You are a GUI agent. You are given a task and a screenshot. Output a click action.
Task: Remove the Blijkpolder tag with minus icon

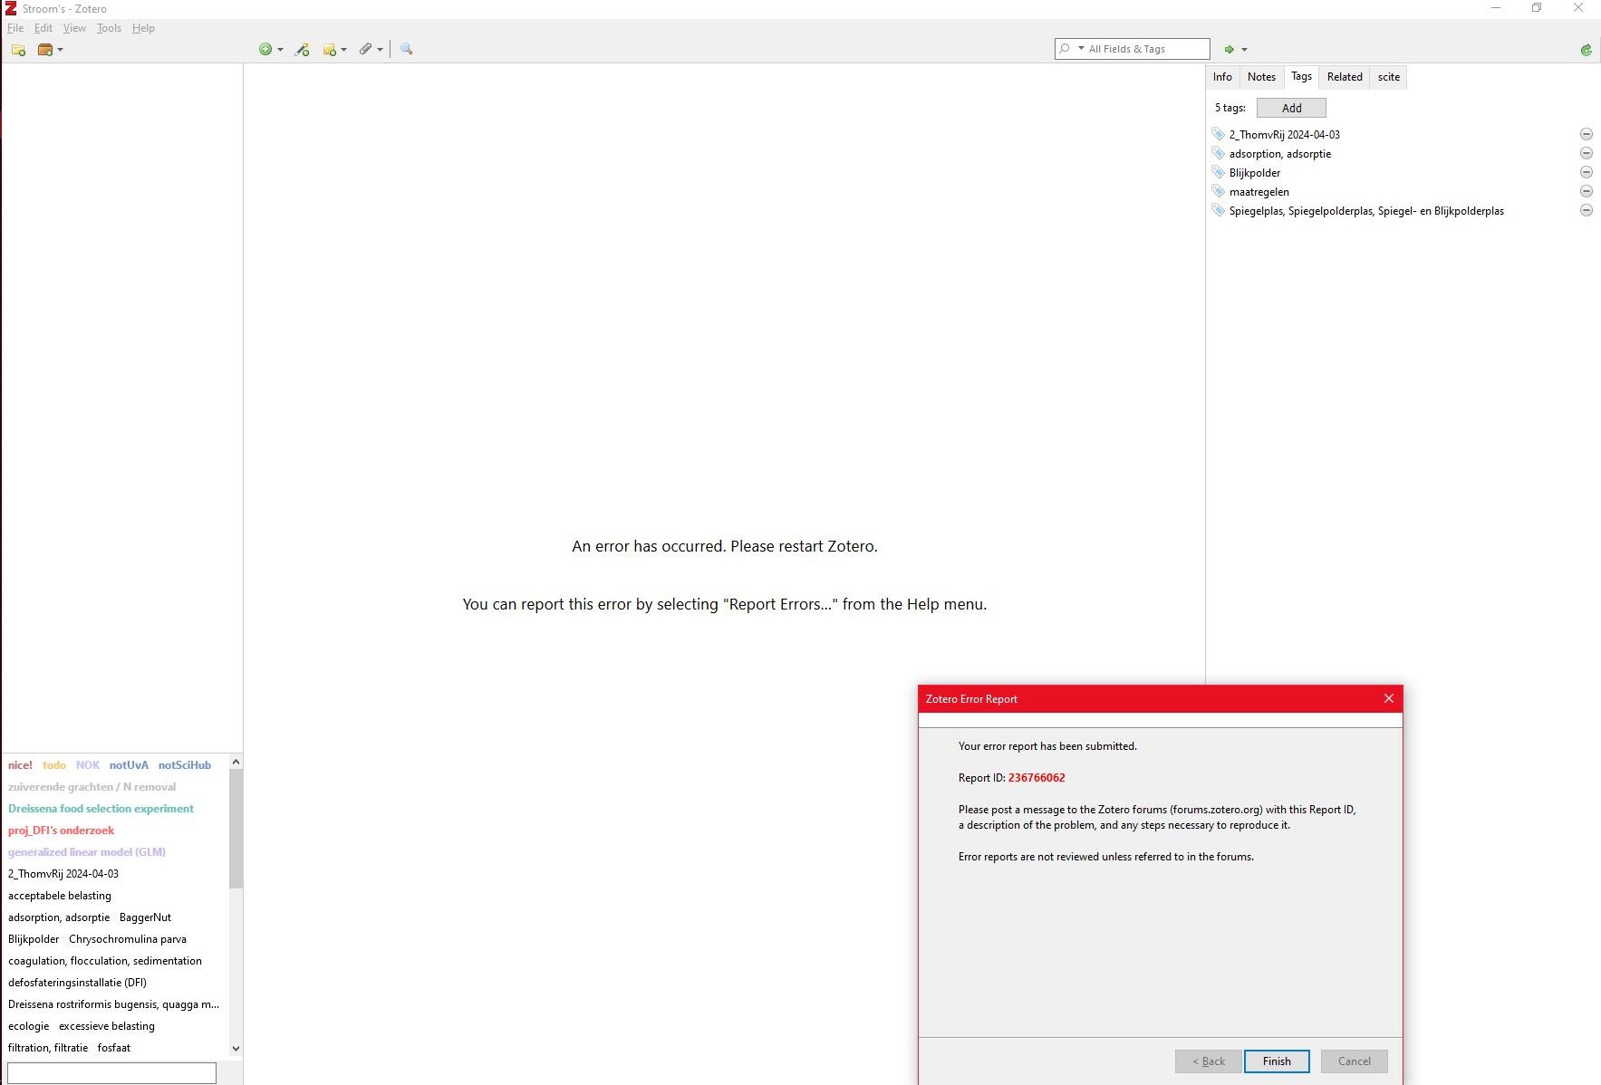[1586, 172]
